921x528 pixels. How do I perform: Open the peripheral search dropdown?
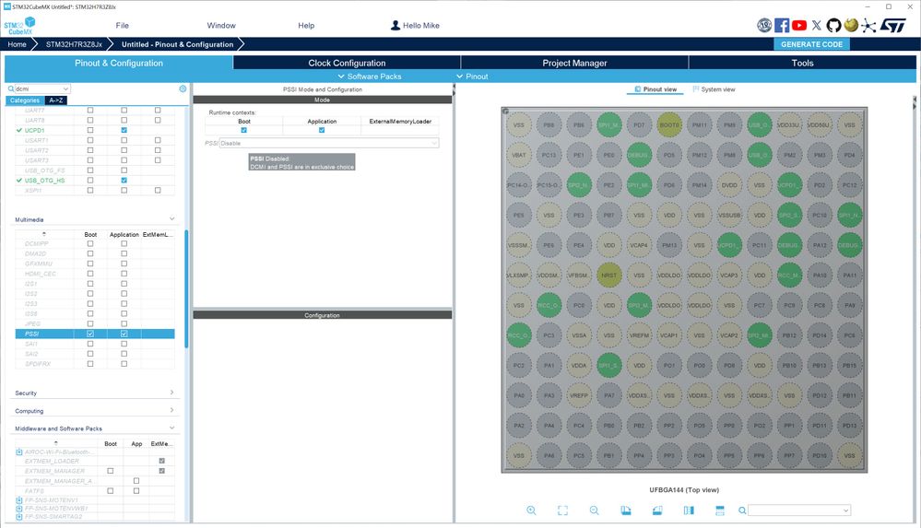[x=65, y=88]
